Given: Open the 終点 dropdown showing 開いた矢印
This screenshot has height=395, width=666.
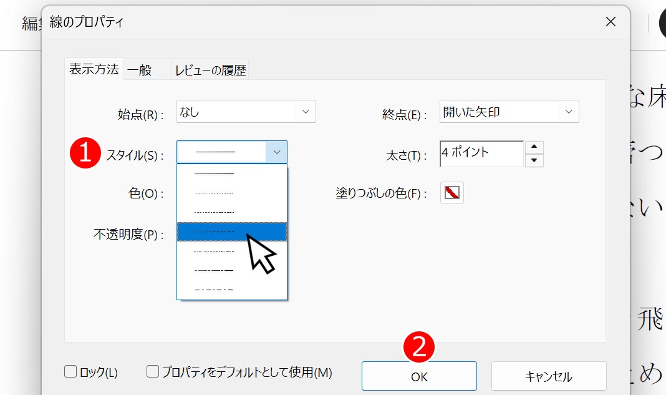Looking at the screenshot, I should (508, 111).
